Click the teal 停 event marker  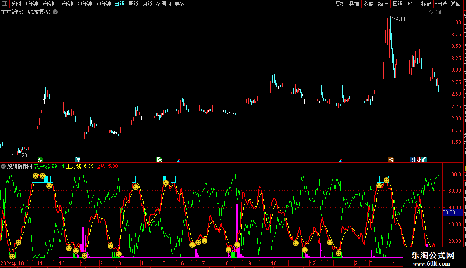[x=78, y=160]
